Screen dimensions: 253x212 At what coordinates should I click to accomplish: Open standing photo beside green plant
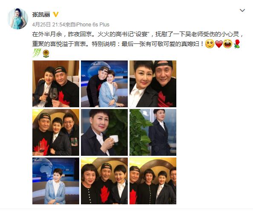coord(153,132)
